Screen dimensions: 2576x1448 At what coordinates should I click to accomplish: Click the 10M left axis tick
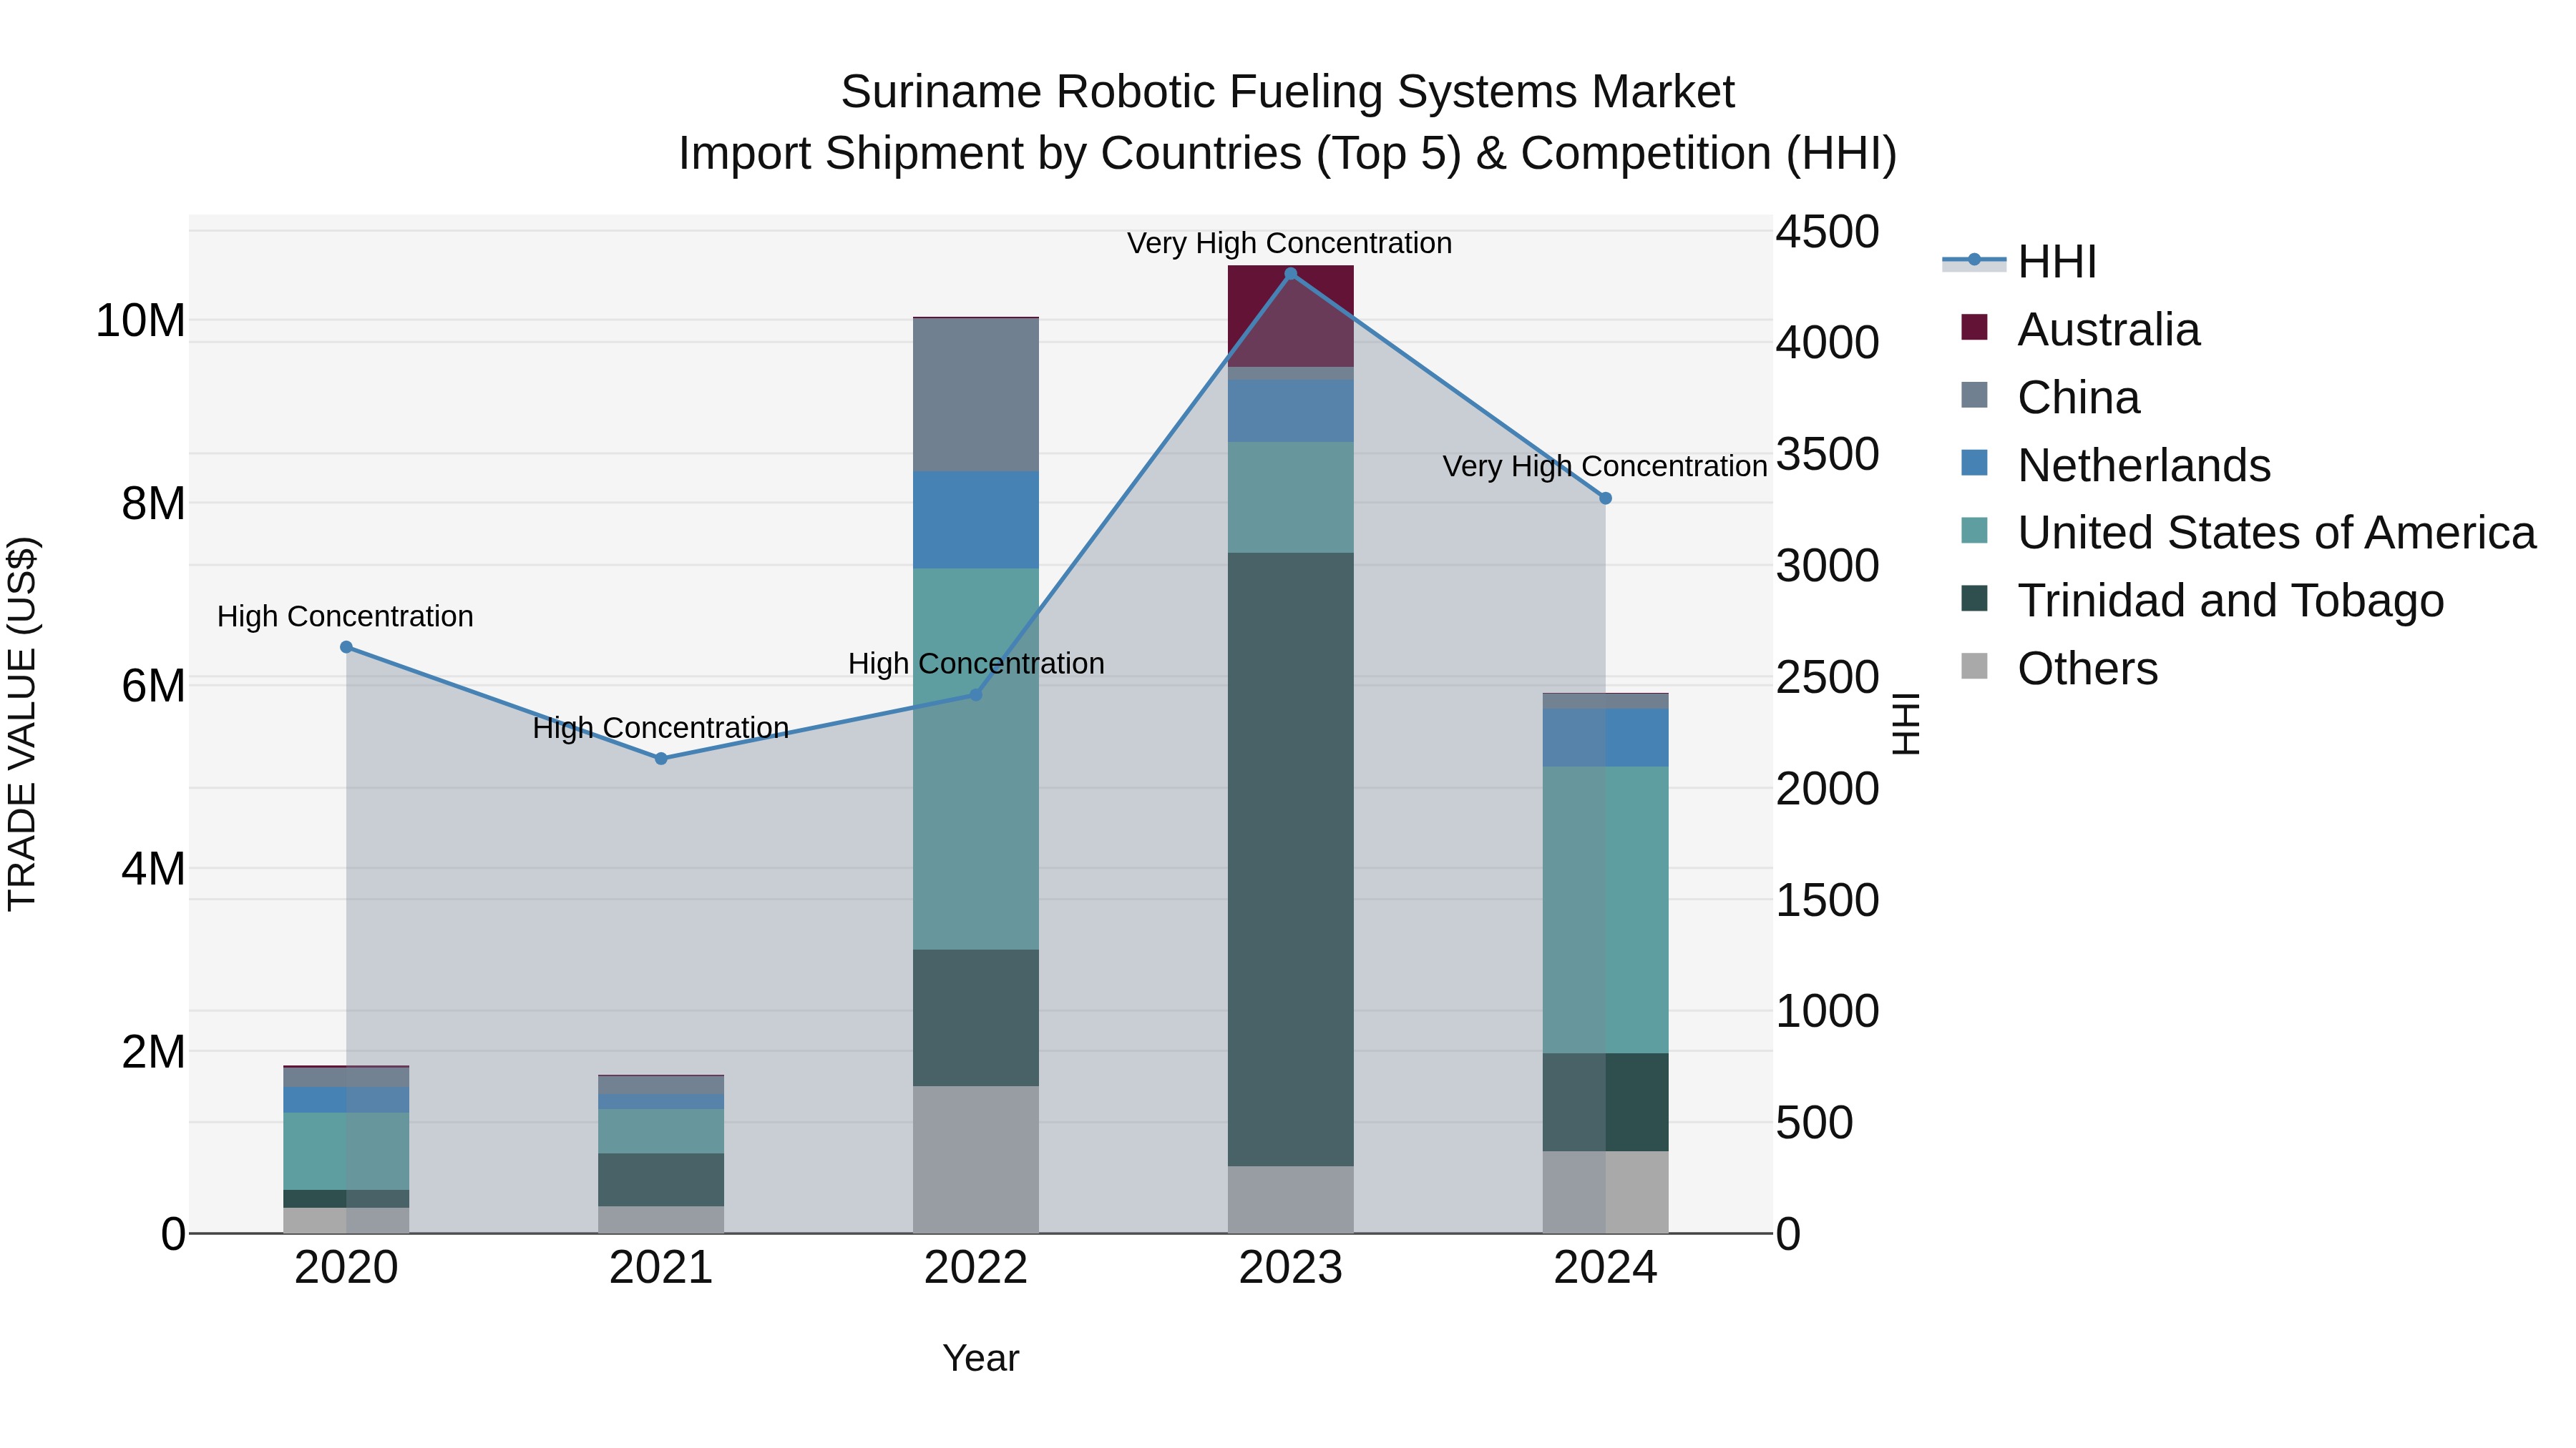(140, 321)
